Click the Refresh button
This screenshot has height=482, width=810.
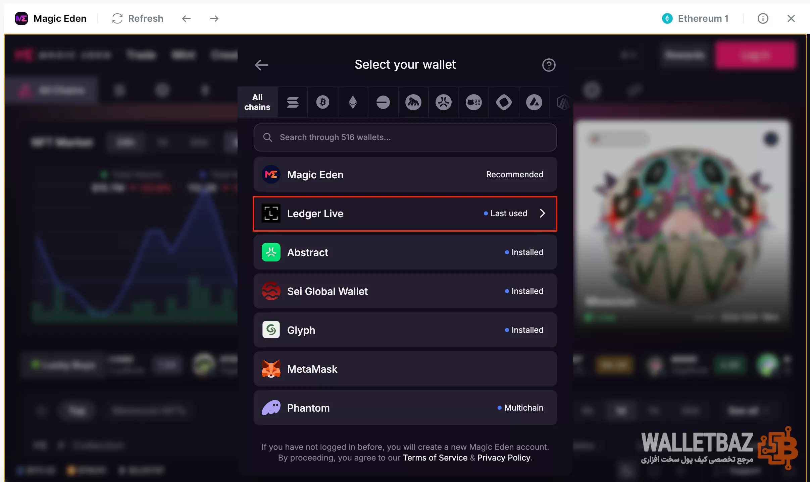(x=138, y=18)
